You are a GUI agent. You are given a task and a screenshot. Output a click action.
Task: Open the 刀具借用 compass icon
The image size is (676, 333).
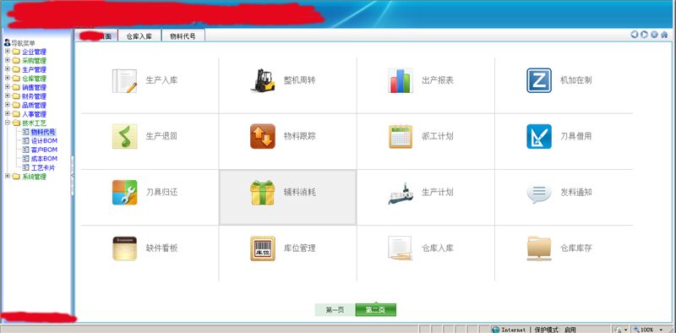539,136
